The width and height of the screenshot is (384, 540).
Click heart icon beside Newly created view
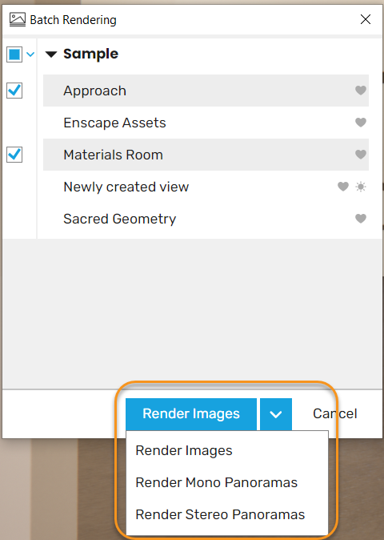[342, 187]
